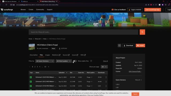This screenshot has width=171, height=96.
Task: Click Mods in the breadcrumb
Action: (x=45, y=39)
